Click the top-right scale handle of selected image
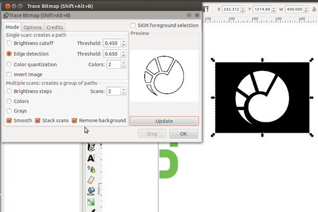 (311, 60)
